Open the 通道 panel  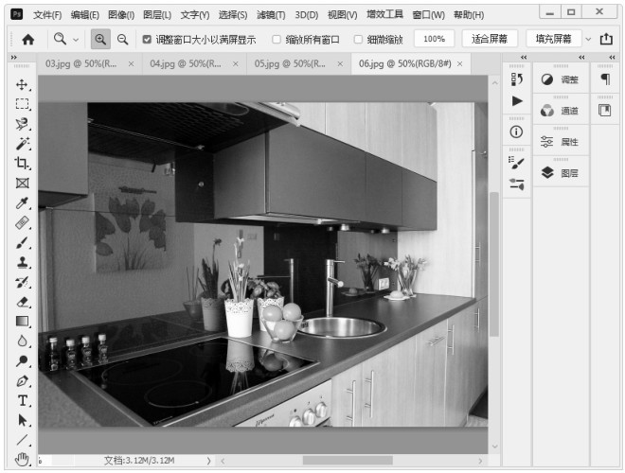[x=561, y=111]
